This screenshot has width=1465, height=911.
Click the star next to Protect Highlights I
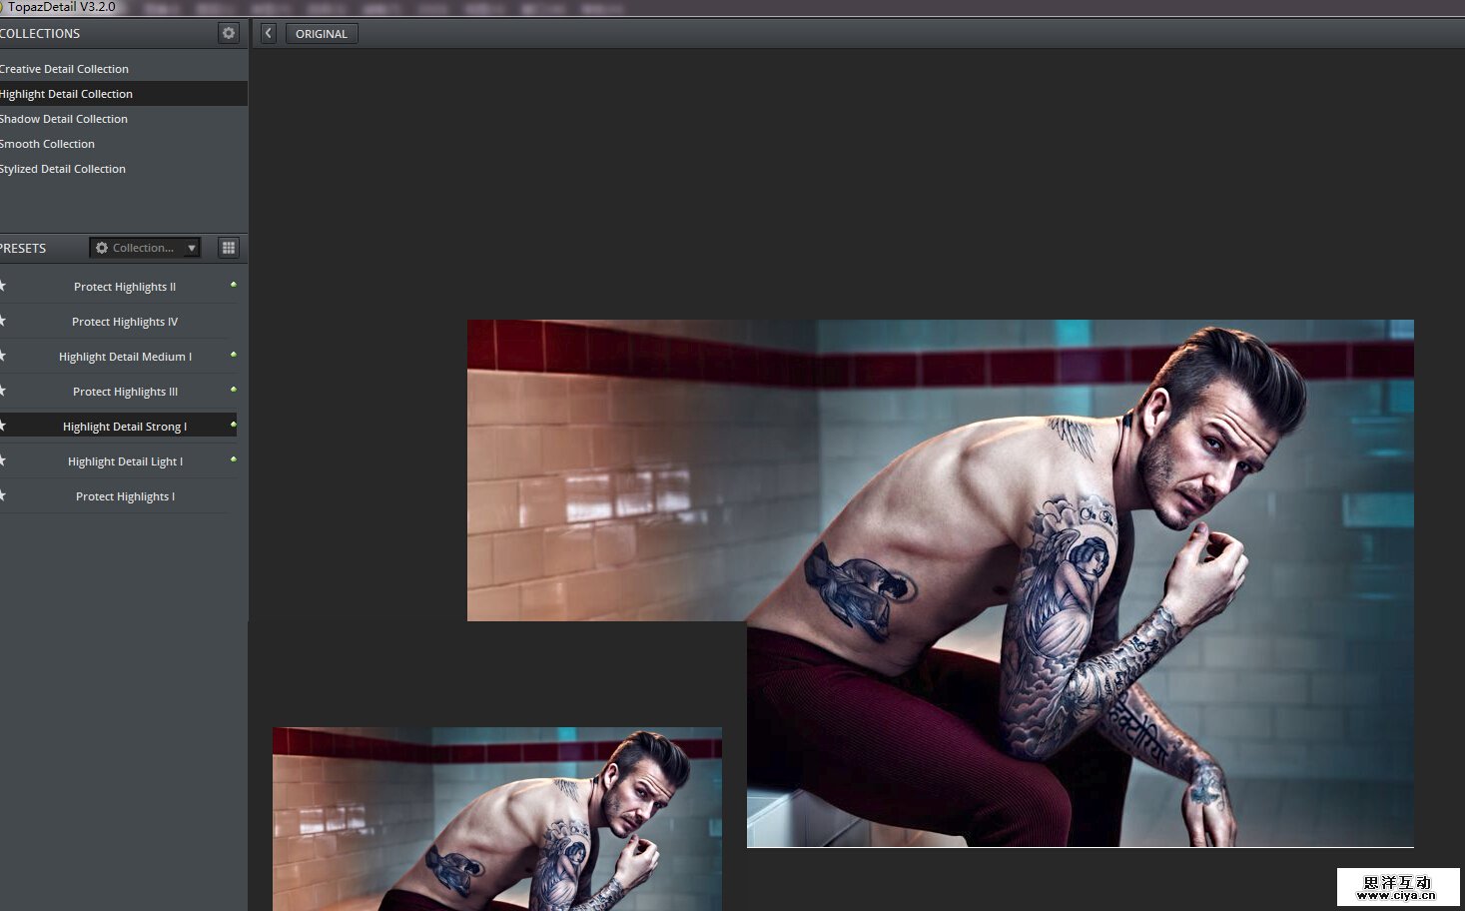[x=3, y=495]
